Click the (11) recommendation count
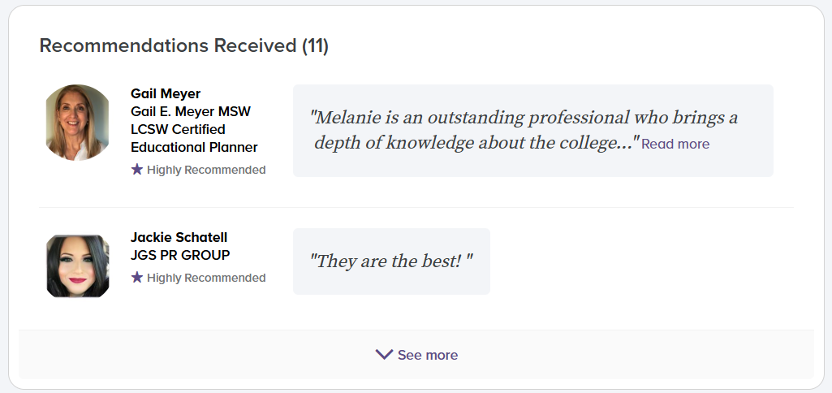Viewport: 832px width, 393px height. [x=316, y=45]
